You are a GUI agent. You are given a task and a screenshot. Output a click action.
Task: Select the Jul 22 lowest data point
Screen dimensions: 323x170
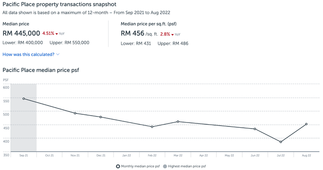click(280, 142)
